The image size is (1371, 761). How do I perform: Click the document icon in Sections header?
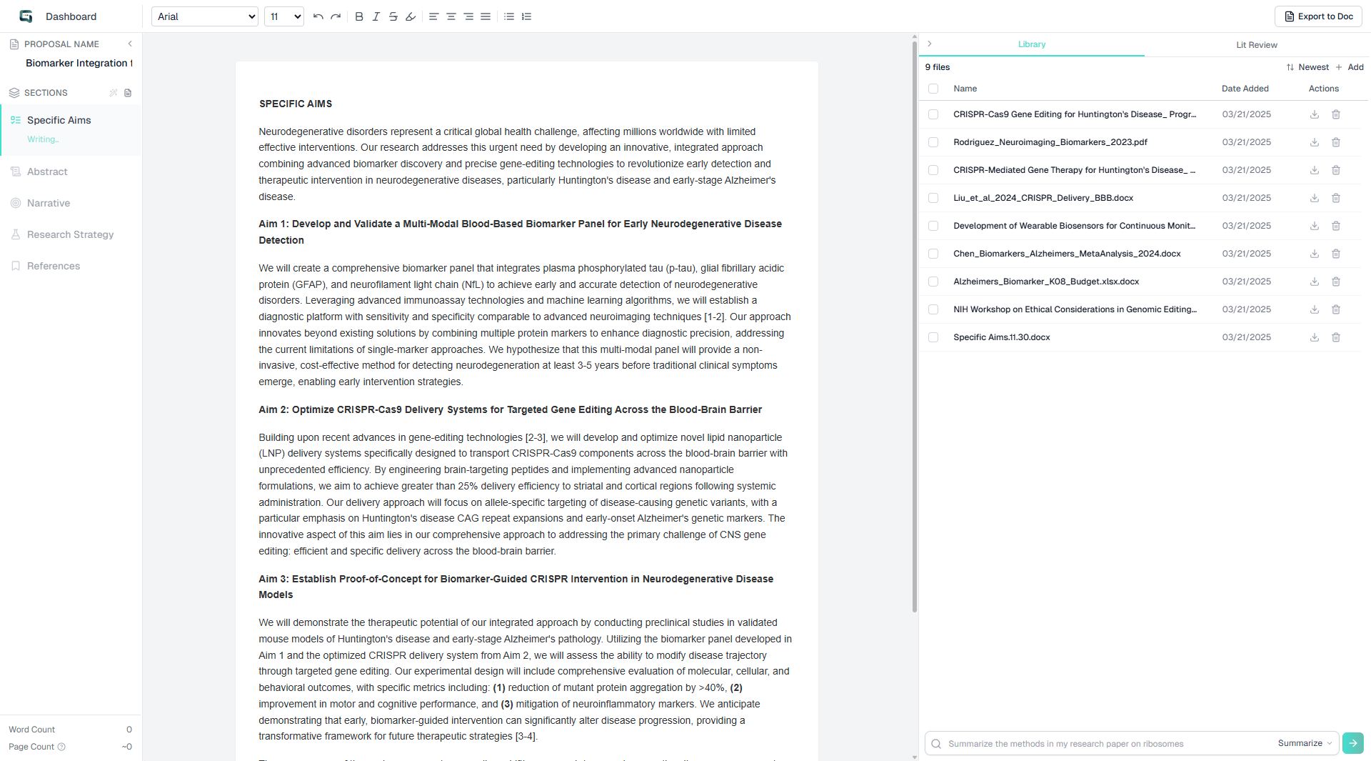click(x=128, y=93)
